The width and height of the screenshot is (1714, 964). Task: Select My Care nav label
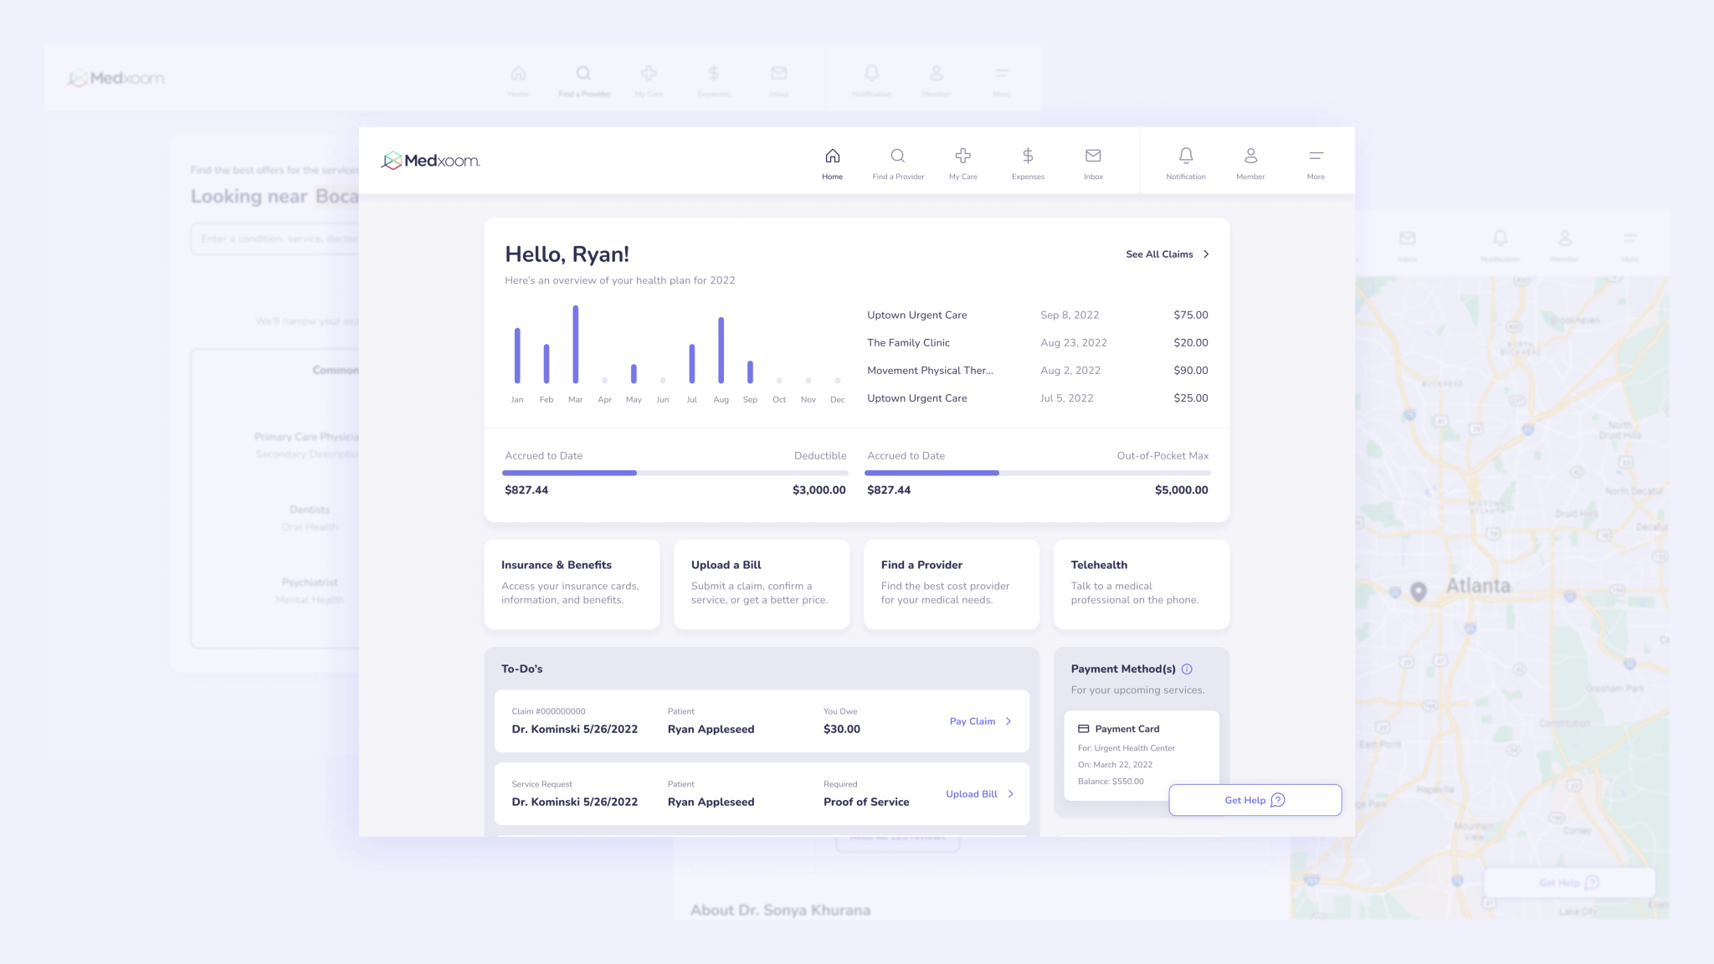(x=962, y=177)
